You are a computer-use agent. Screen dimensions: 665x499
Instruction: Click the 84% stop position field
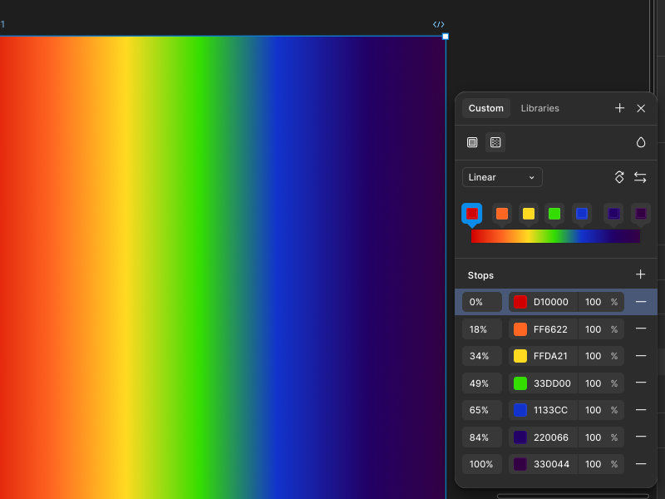pos(482,437)
